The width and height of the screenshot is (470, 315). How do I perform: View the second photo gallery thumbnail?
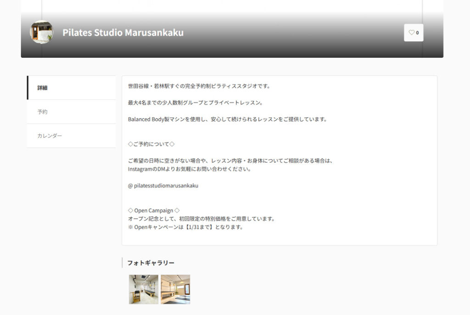175,289
